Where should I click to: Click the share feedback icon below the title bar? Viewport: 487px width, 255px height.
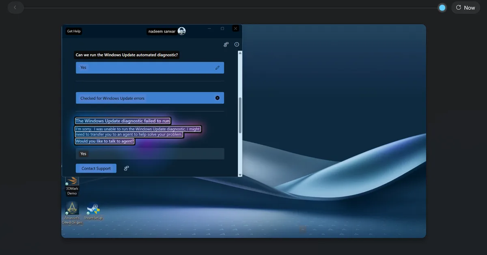point(226,44)
